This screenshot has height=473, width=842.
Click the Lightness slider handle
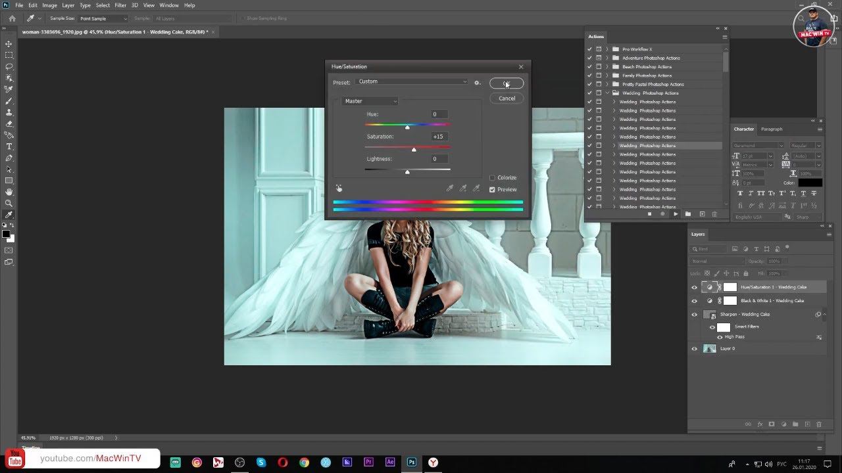(407, 172)
